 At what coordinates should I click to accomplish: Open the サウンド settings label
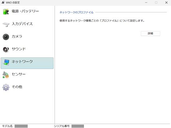click(19, 49)
